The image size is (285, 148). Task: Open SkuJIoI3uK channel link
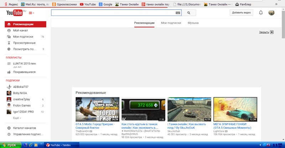click(174, 131)
